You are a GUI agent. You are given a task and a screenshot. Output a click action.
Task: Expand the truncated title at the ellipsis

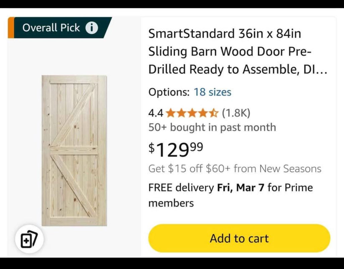[x=321, y=70]
